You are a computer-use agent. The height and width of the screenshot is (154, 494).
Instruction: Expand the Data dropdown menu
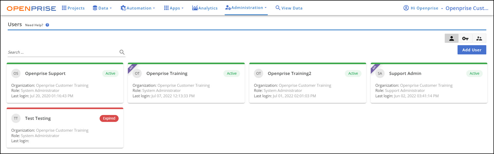point(102,8)
